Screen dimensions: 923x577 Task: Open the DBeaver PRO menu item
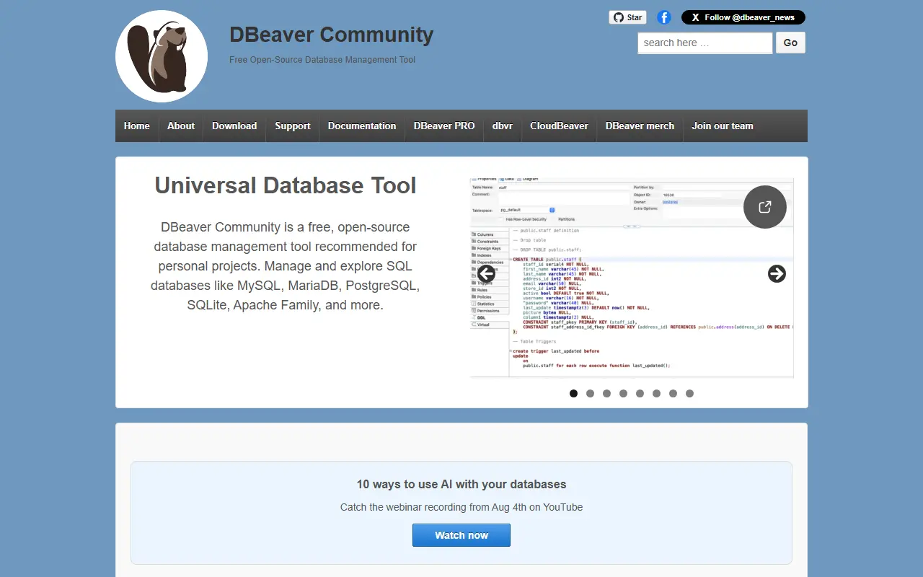click(x=444, y=125)
